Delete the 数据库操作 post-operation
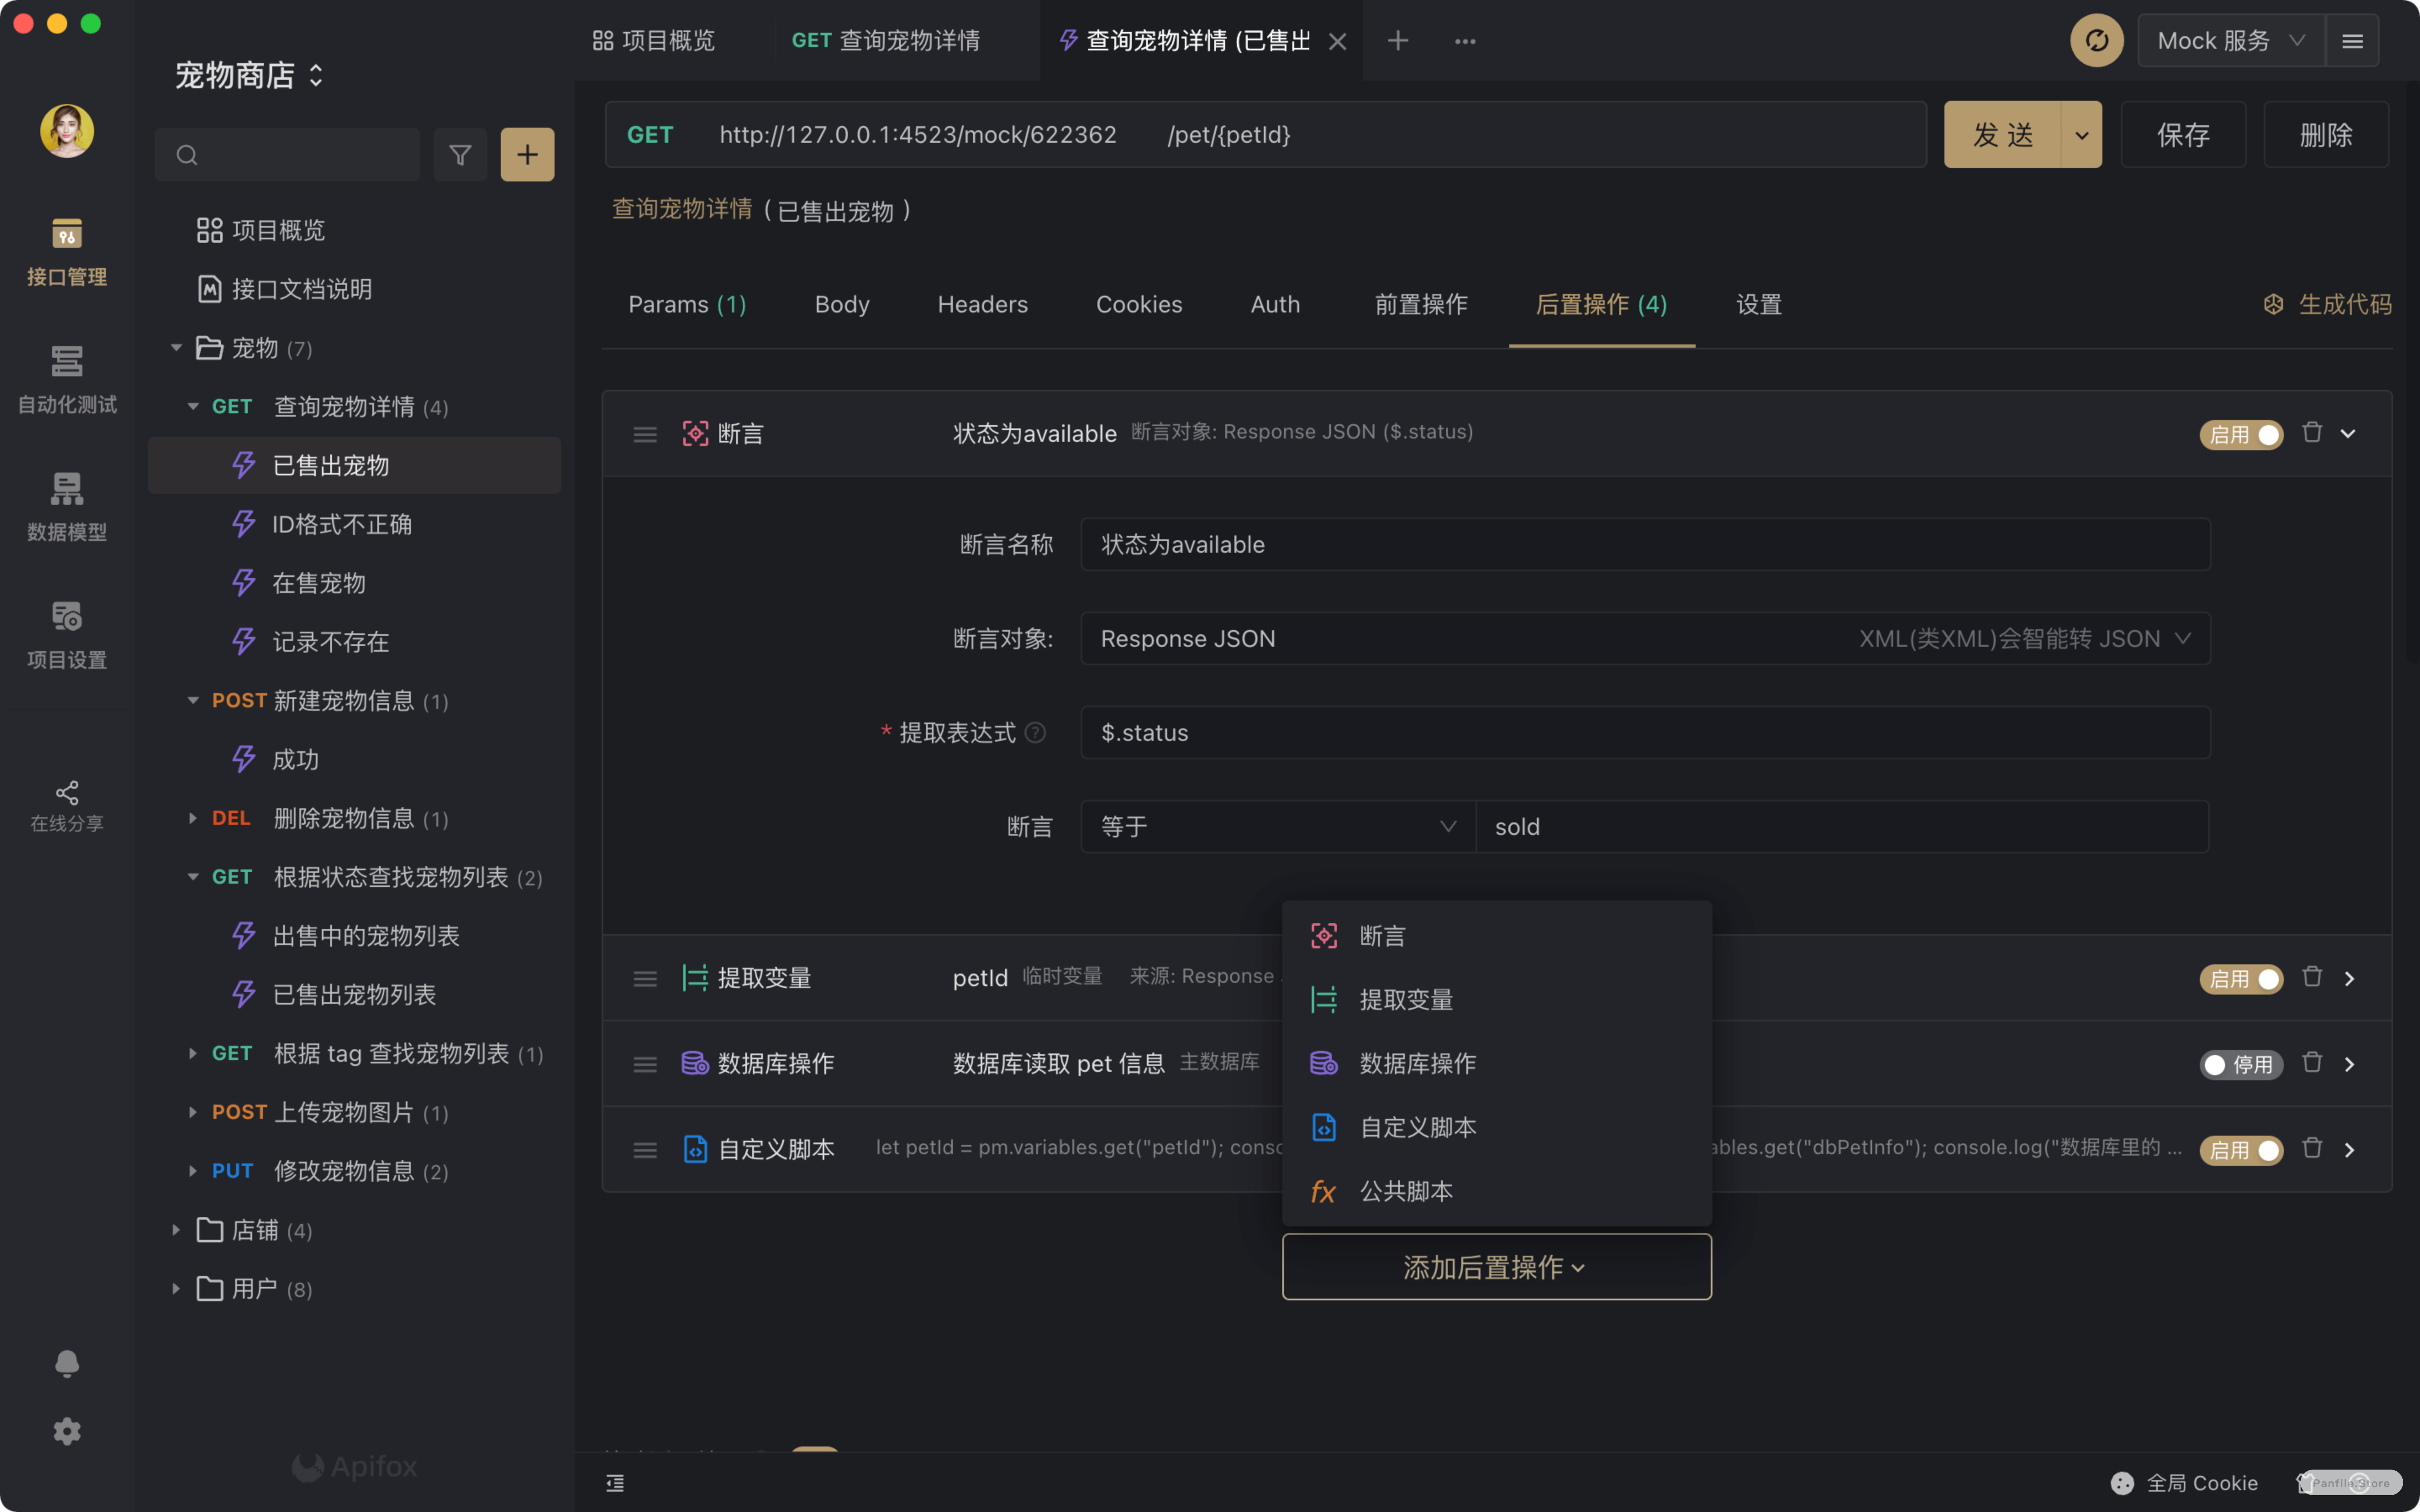Viewport: 2420px width, 1512px height. click(x=2312, y=1062)
